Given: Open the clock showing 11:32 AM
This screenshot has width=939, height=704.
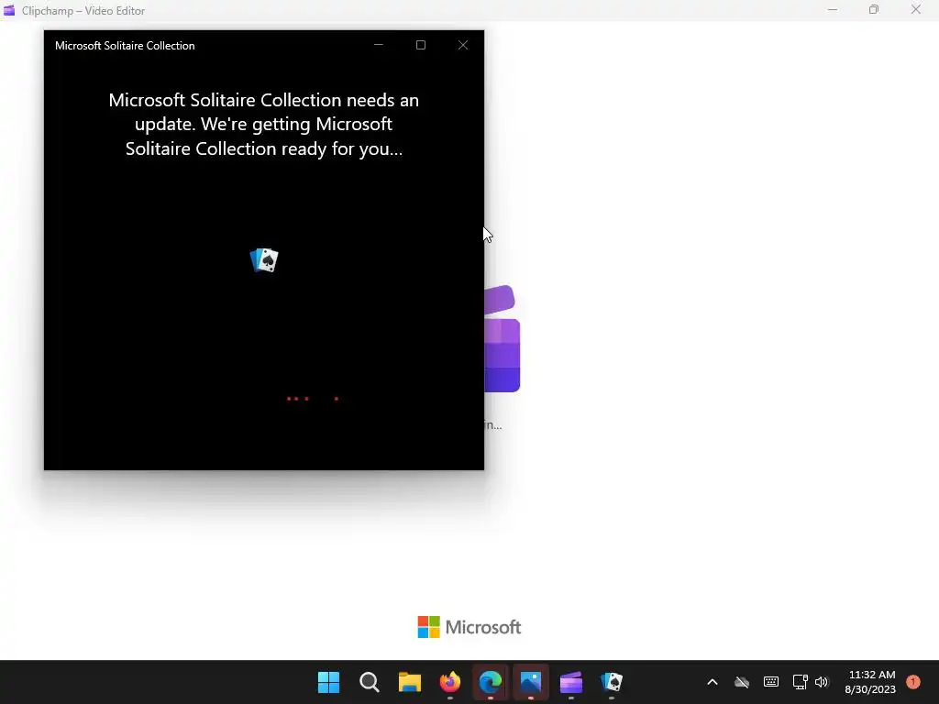Looking at the screenshot, I should point(870,682).
